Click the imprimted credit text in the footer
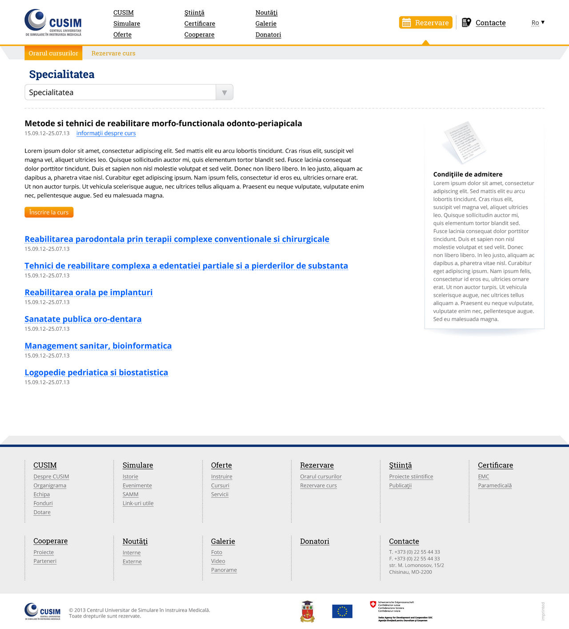This screenshot has height=629, width=569. coord(543,611)
